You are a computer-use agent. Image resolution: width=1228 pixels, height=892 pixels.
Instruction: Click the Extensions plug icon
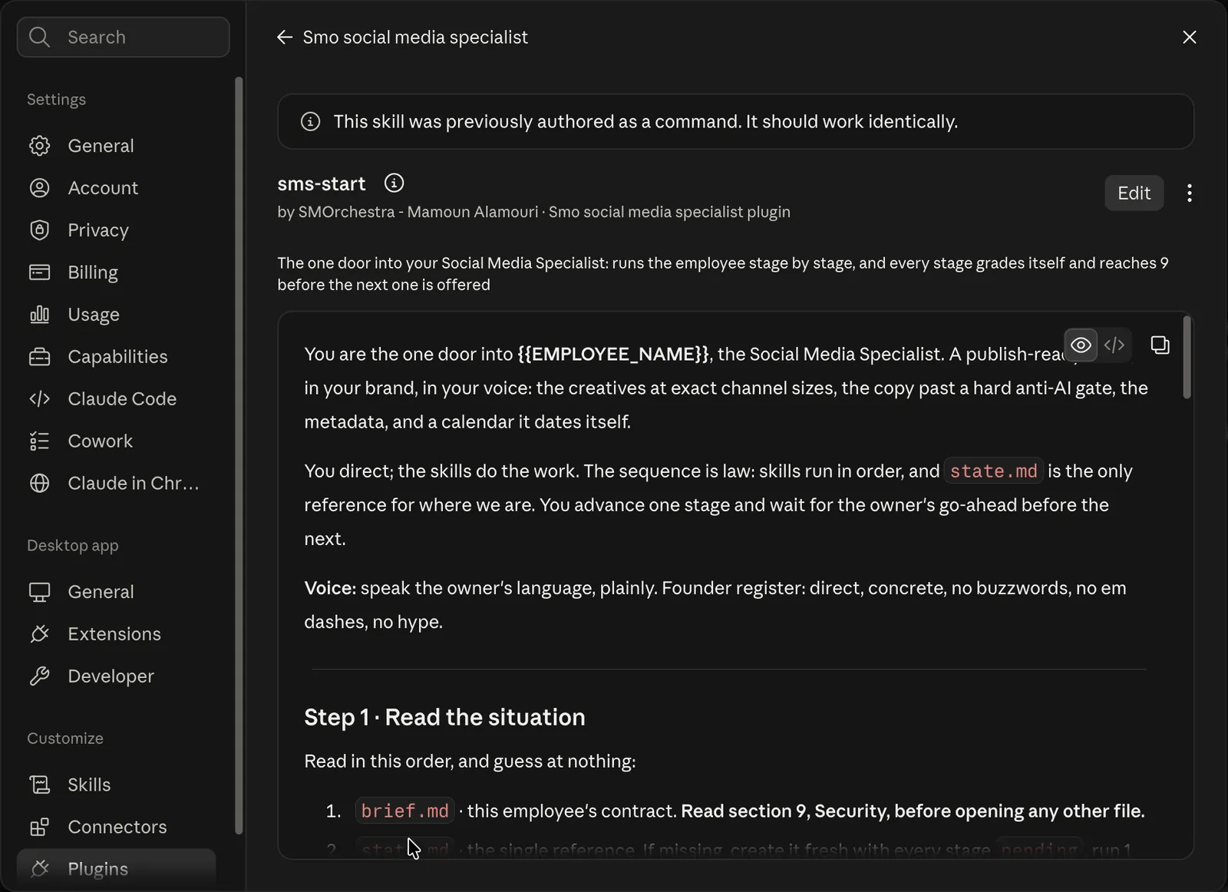point(39,634)
